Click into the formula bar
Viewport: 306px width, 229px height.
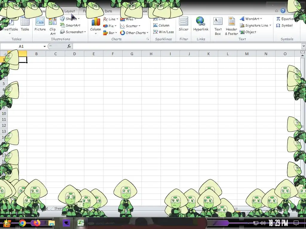pyautogui.click(x=187, y=46)
